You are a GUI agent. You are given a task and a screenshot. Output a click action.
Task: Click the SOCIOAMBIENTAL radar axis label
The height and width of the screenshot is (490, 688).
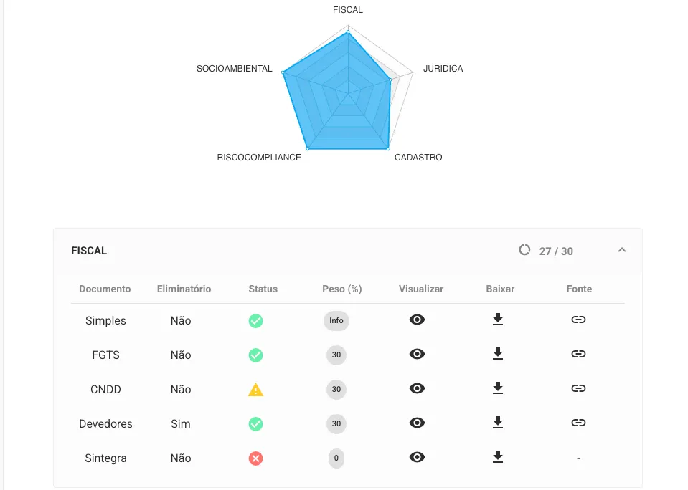point(235,69)
